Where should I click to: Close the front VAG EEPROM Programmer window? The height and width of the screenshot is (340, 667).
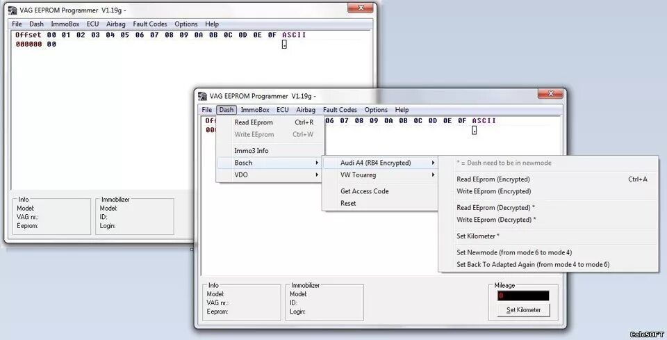[550, 93]
